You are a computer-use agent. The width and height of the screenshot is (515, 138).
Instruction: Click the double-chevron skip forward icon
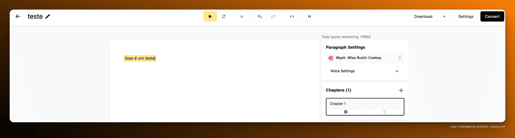point(242,16)
